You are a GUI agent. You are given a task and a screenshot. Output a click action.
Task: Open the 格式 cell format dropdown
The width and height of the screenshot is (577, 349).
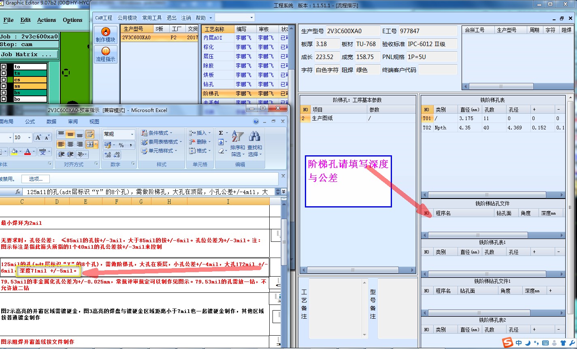tap(200, 150)
